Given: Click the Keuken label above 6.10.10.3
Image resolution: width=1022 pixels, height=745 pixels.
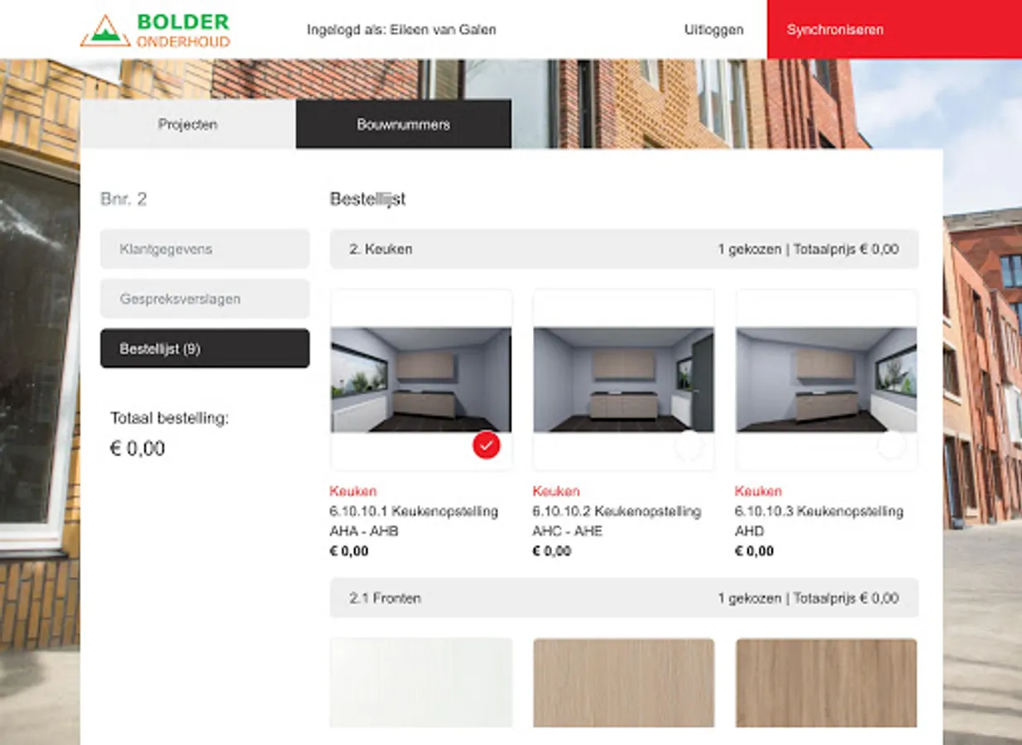Looking at the screenshot, I should tap(758, 491).
